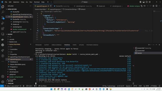Open the Source Control view

(x=3, y=18)
